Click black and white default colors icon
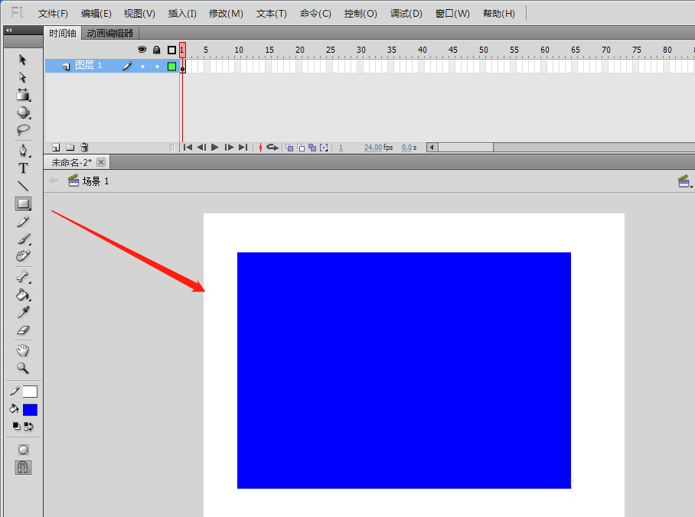The width and height of the screenshot is (695, 517). click(x=16, y=426)
